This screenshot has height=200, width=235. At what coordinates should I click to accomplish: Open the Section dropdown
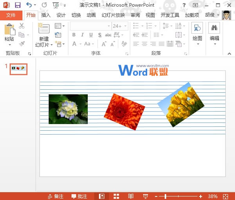click(60, 44)
